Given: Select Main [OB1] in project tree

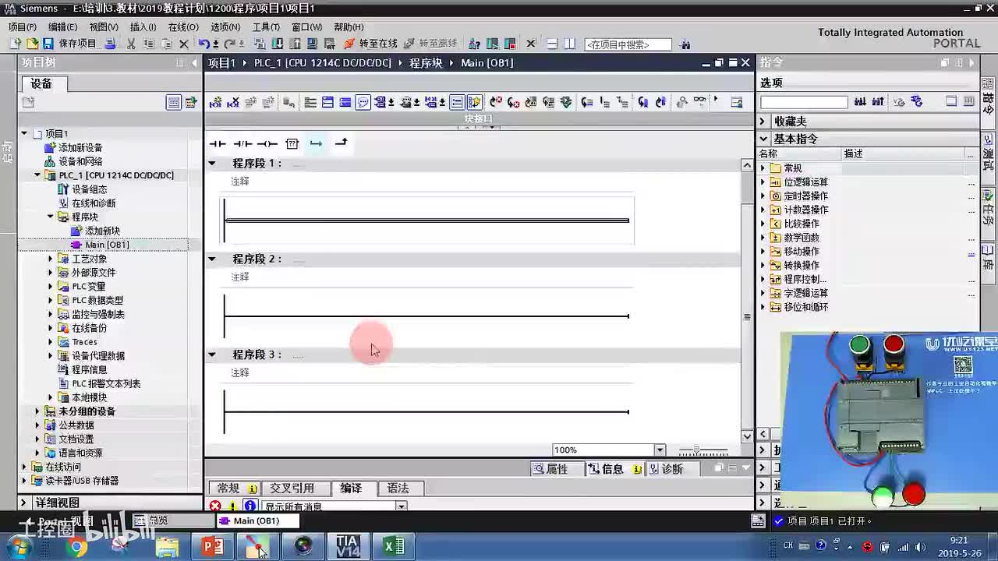Looking at the screenshot, I should 107,245.
